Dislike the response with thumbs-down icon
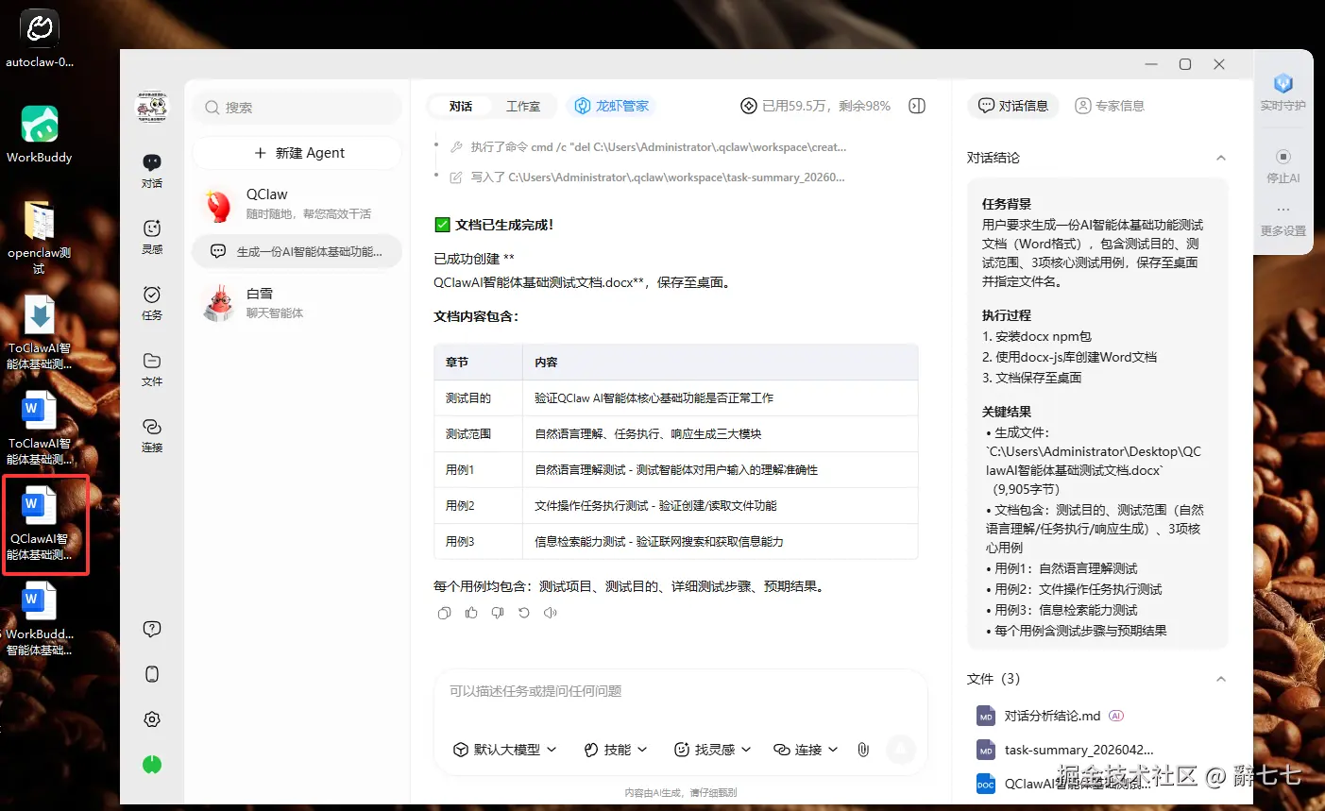The height and width of the screenshot is (811, 1325). 498,613
